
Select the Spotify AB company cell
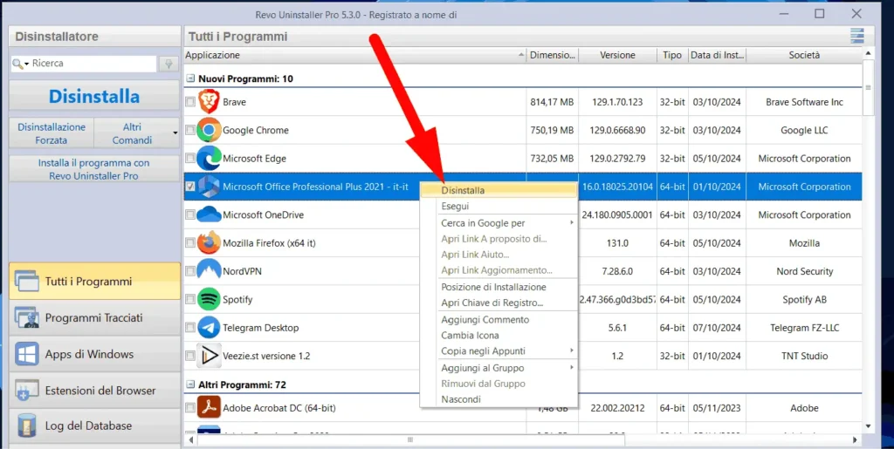[x=804, y=299]
